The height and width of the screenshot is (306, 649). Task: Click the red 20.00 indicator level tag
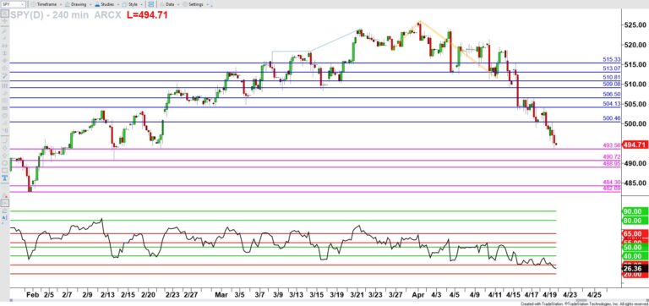[635, 275]
